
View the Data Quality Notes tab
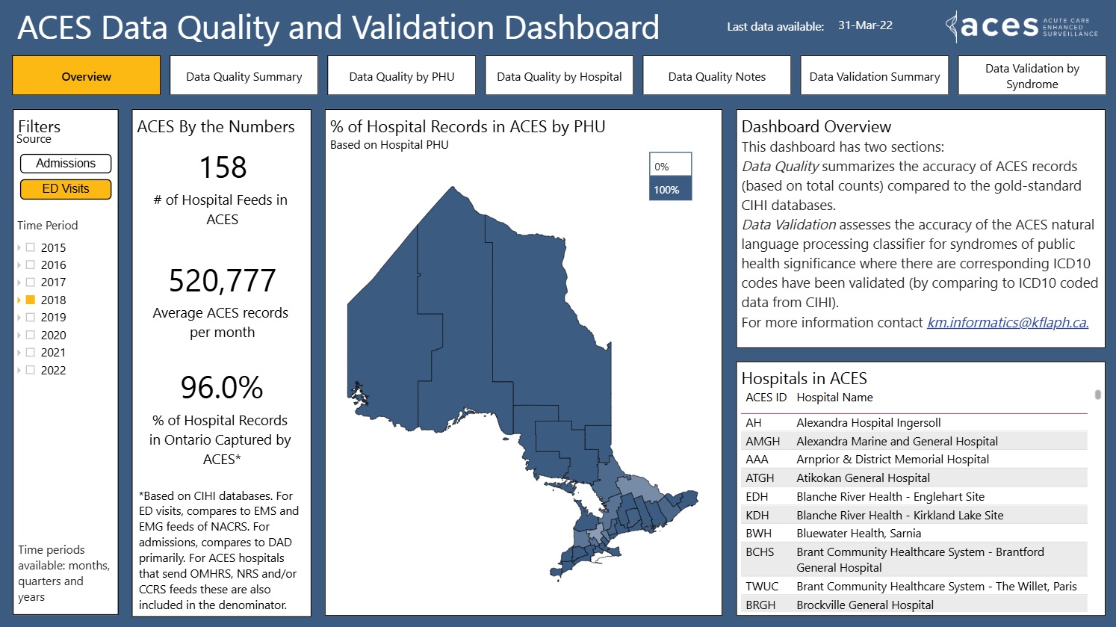716,75
